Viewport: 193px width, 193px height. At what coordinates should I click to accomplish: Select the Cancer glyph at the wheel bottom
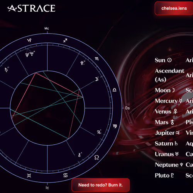pyautogui.click(x=66, y=175)
